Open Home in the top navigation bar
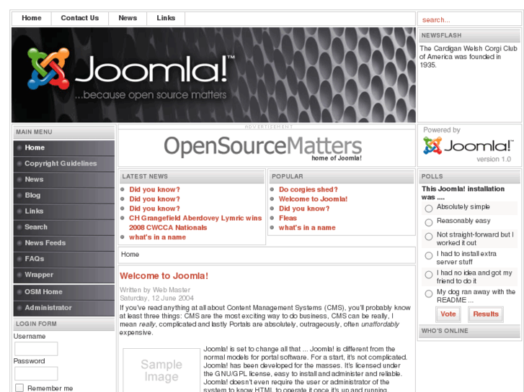524x392 pixels. tap(32, 18)
